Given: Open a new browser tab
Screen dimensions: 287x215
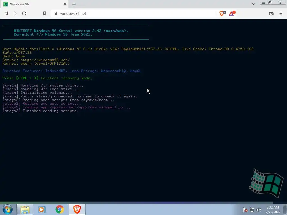Looking at the screenshot, I should 74,4.
